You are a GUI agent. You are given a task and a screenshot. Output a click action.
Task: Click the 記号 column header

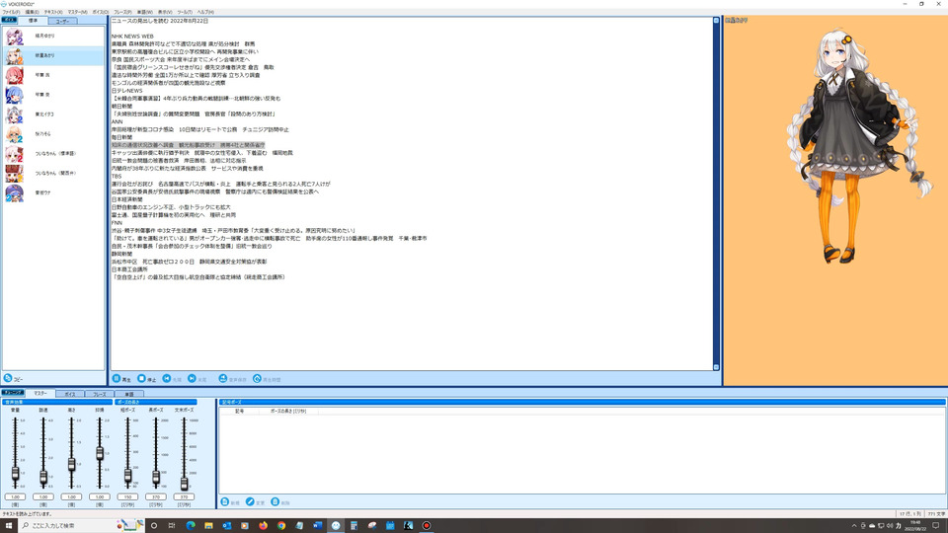[x=239, y=411]
